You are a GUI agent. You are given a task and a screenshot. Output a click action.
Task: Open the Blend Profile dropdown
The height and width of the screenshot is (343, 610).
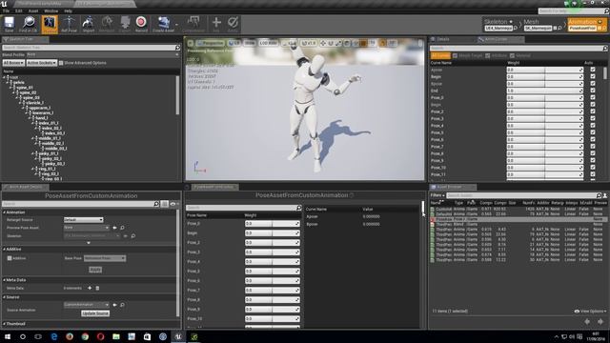point(103,55)
